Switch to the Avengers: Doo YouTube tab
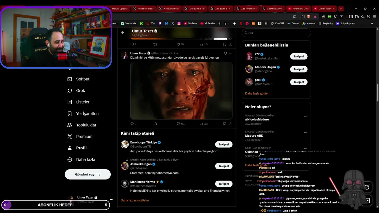Image resolution: width=379 pixels, height=213 pixels. pos(298,9)
